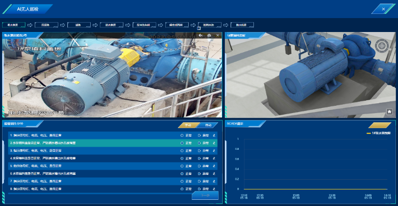398x206 pixels.
Task: Switch to 手动 (manual) mode tab
Action: point(188,125)
